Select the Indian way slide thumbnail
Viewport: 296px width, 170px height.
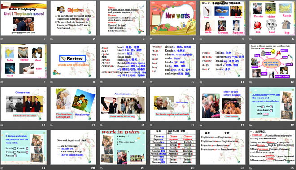click(173, 104)
